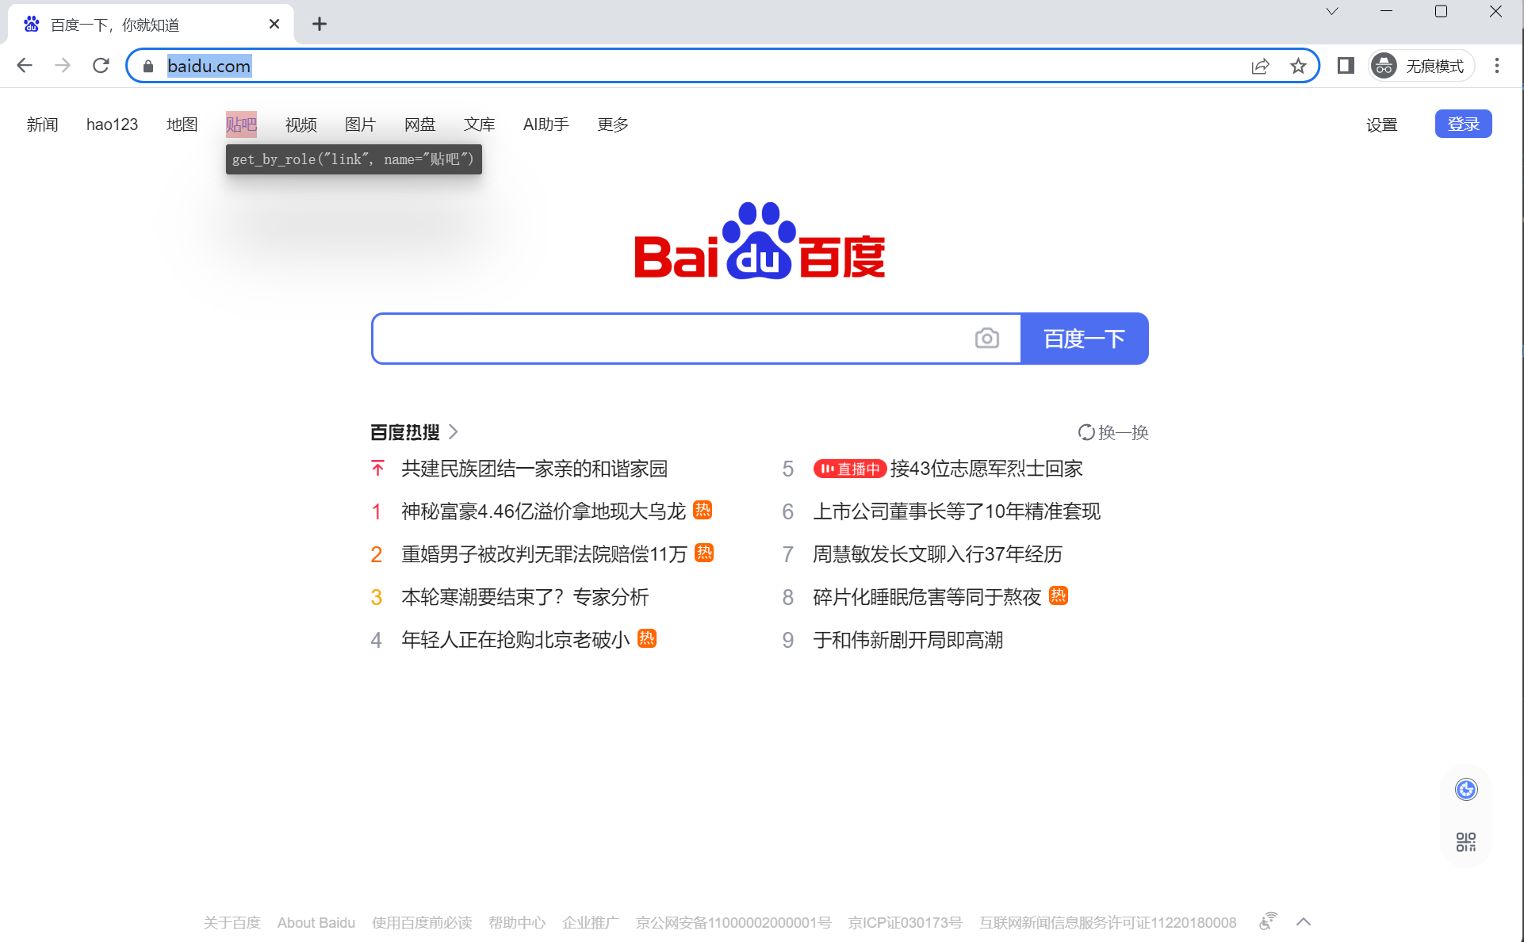Viewport: 1524px width, 942px height.
Task: Focus the Baidu search input box
Action: point(674,339)
